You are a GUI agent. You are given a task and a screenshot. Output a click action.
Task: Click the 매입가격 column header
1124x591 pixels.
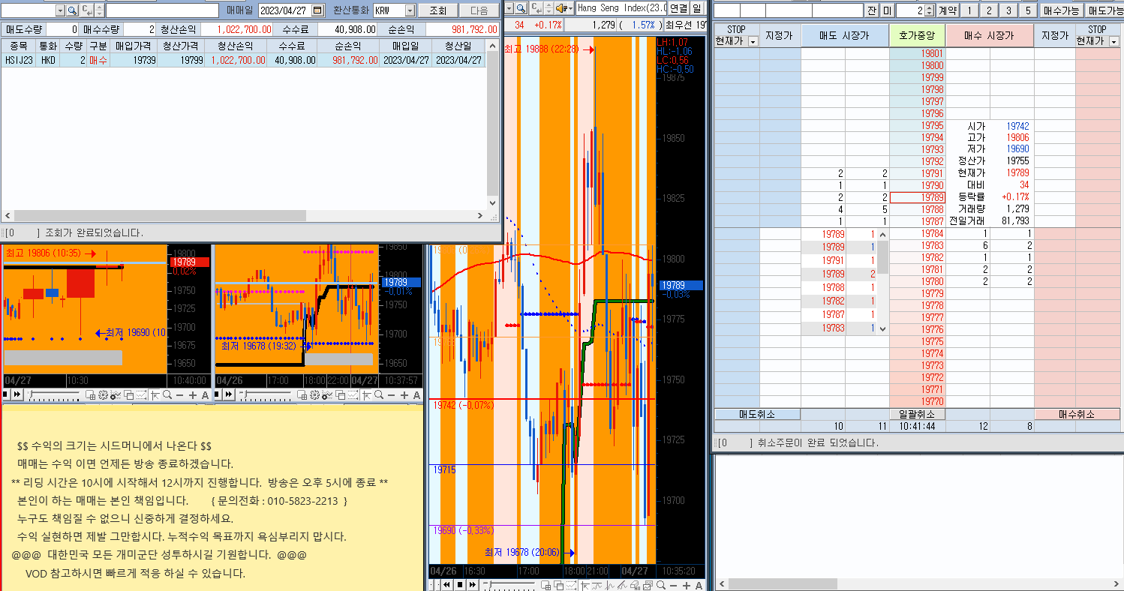[134, 46]
